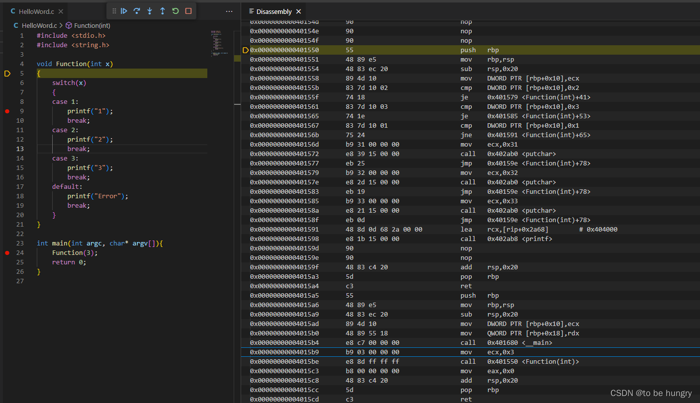Click the debug Continue button
This screenshot has height=403, width=700.
(124, 11)
